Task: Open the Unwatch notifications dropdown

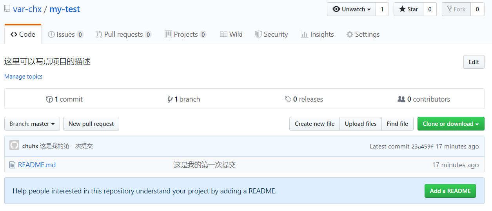Action: pyautogui.click(x=351, y=9)
